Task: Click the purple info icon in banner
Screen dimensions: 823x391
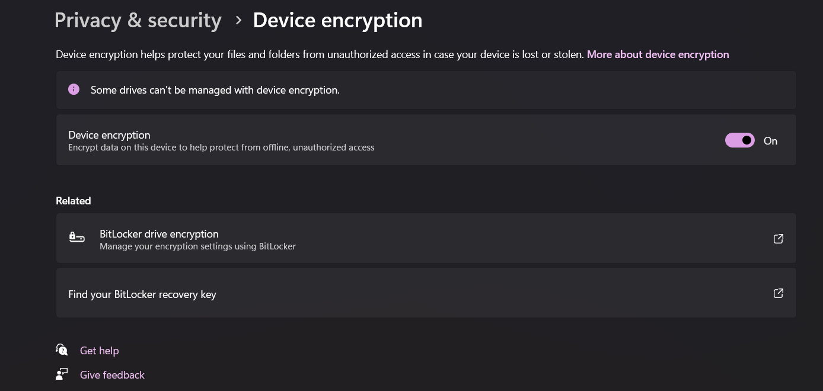Action: [x=74, y=89]
